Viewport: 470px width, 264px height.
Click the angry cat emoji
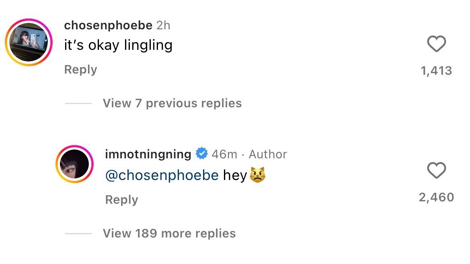(258, 175)
